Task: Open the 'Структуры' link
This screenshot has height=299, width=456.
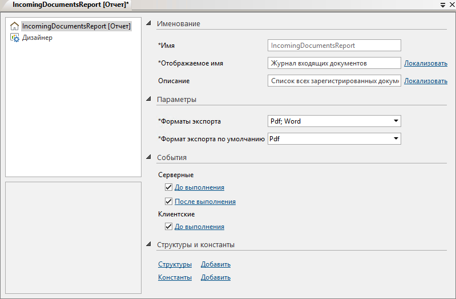Action: click(175, 264)
